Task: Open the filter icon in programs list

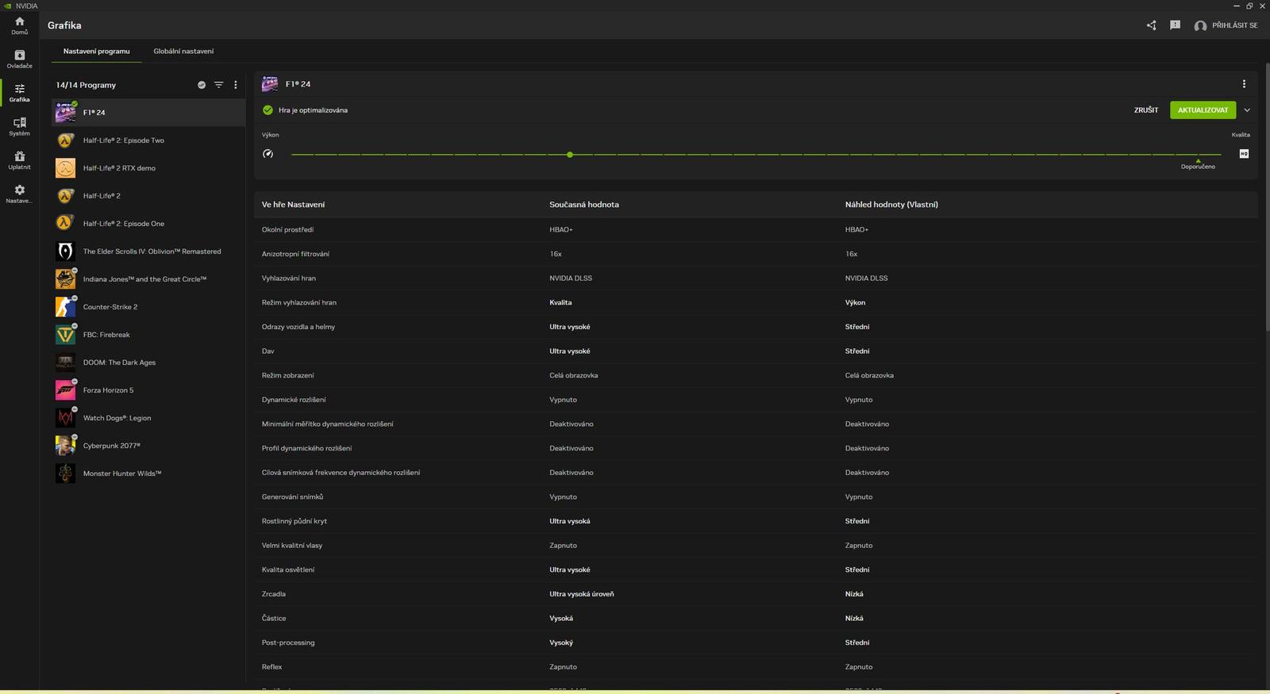Action: click(x=218, y=85)
